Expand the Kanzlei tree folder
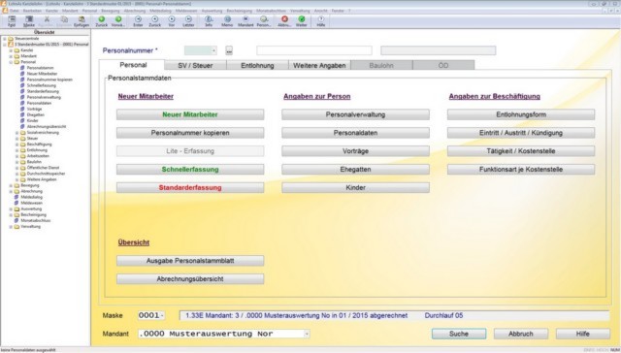This screenshot has height=353, width=621. pos(11,50)
